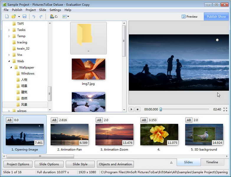Open the File menu
Screen dimensions: 231x177
click(6, 10)
